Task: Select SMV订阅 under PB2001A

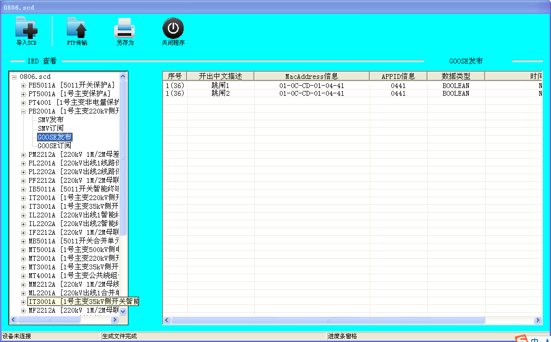Action: [x=50, y=128]
